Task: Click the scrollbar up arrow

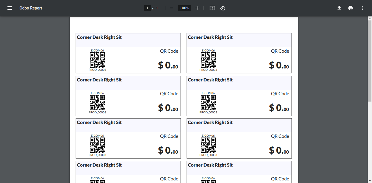Action: coord(370,18)
